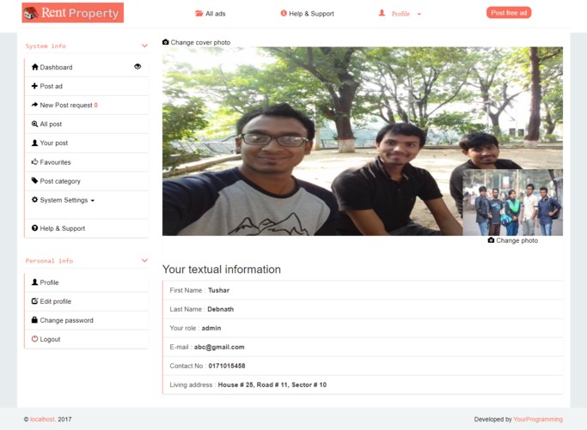Click the Rent Property house logo

tap(31, 13)
